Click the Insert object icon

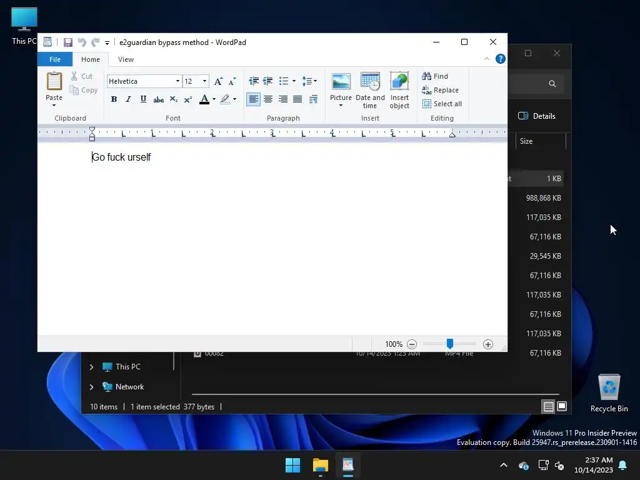399,82
